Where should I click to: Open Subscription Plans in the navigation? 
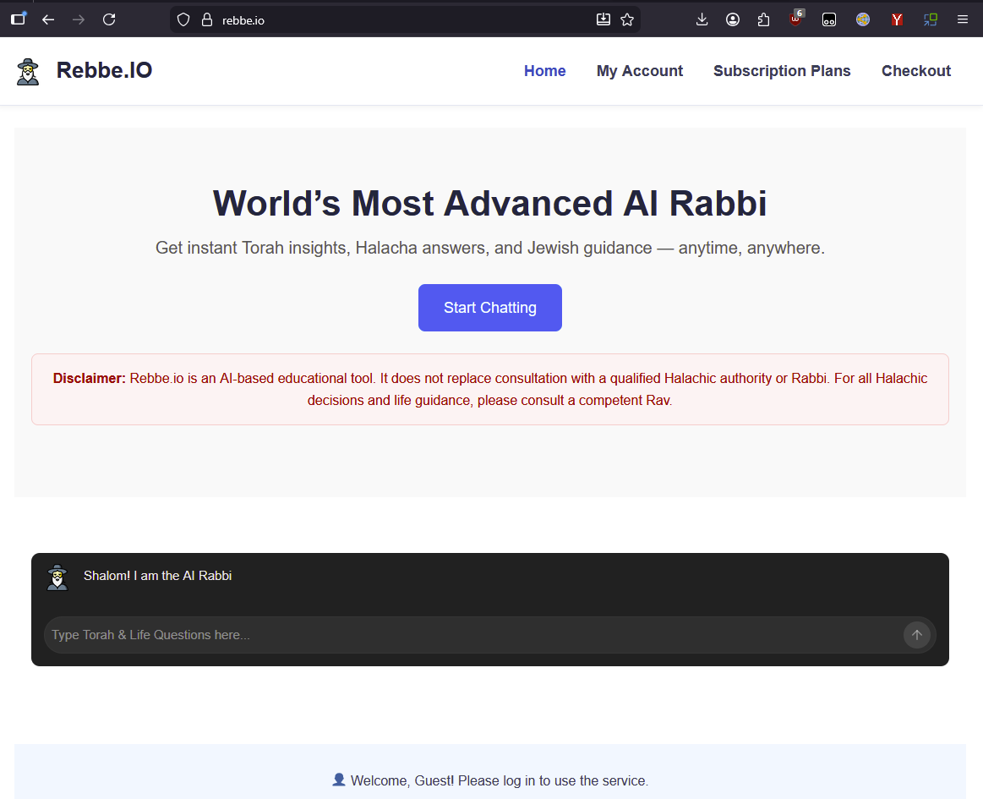pos(782,71)
